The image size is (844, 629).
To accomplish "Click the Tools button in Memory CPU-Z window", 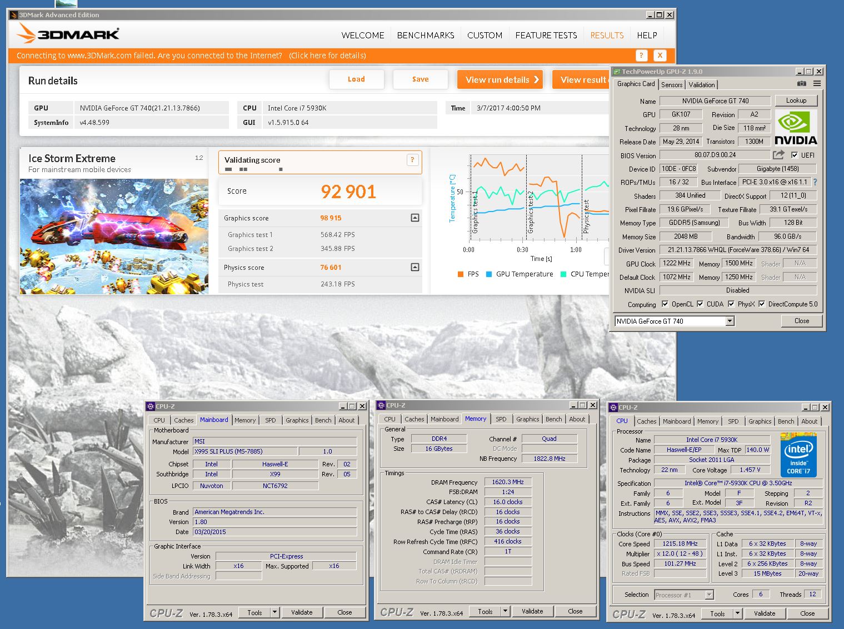I will coord(485,611).
